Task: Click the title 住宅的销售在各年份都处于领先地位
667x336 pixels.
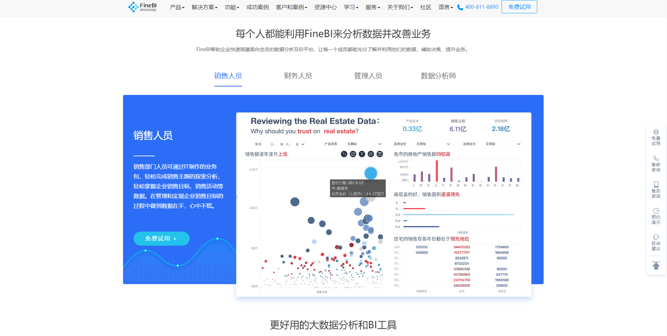Action: click(x=431, y=239)
